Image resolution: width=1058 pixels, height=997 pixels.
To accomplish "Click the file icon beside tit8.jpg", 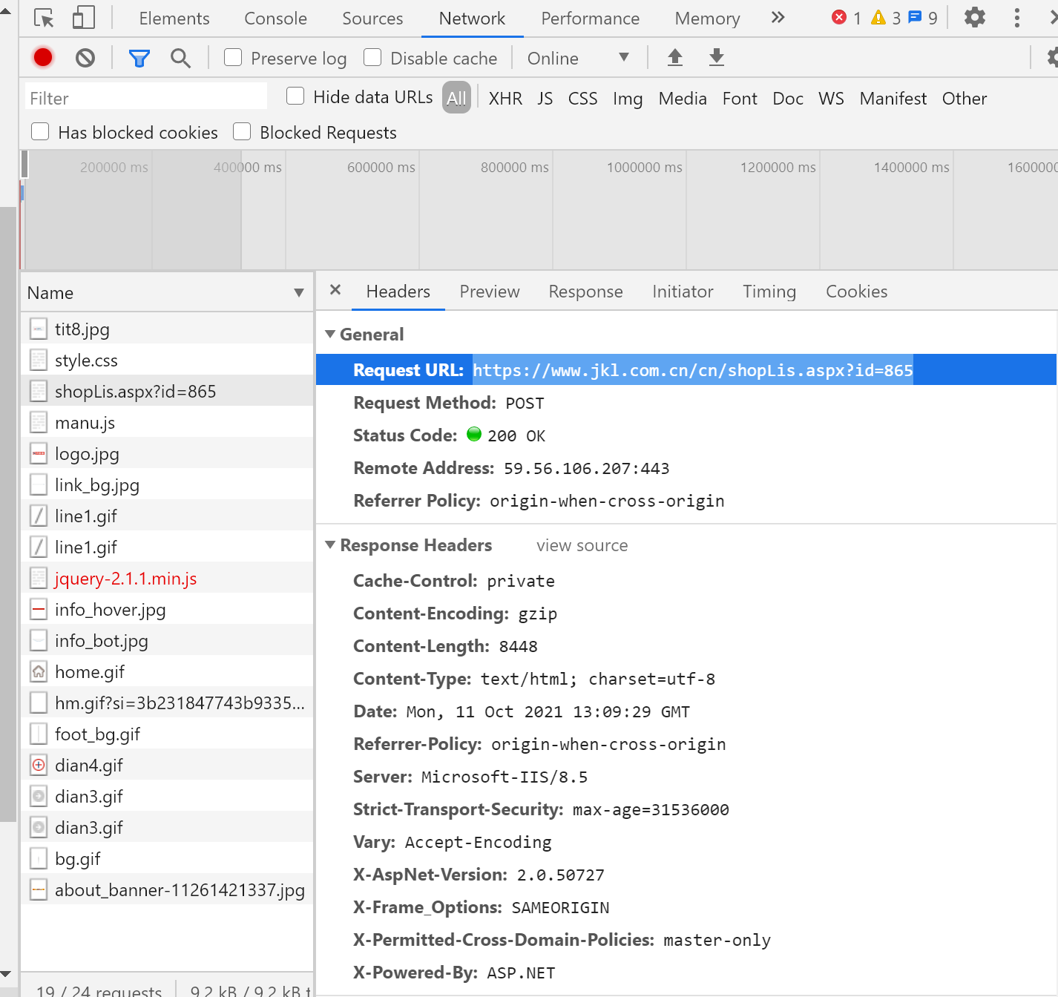I will (x=39, y=329).
